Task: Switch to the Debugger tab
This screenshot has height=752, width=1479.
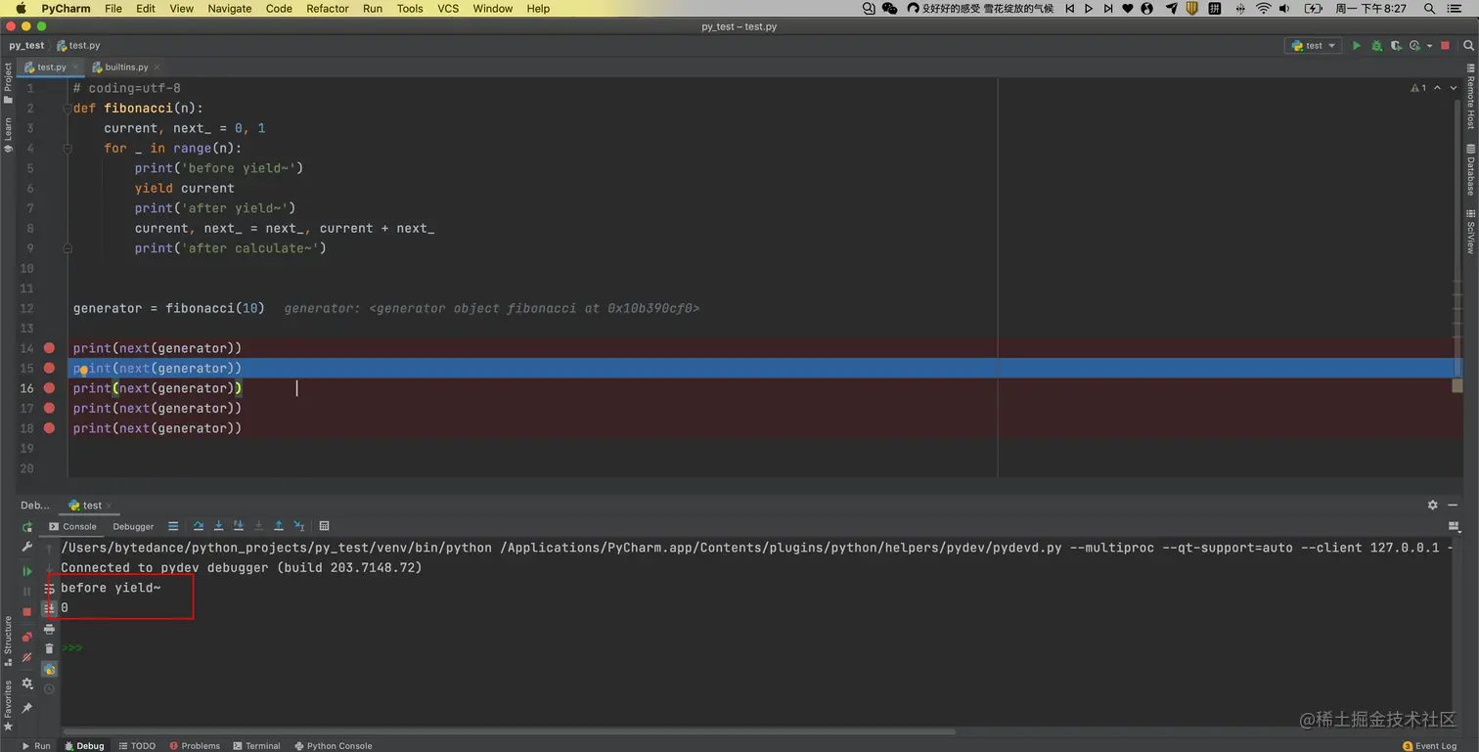Action: click(133, 526)
